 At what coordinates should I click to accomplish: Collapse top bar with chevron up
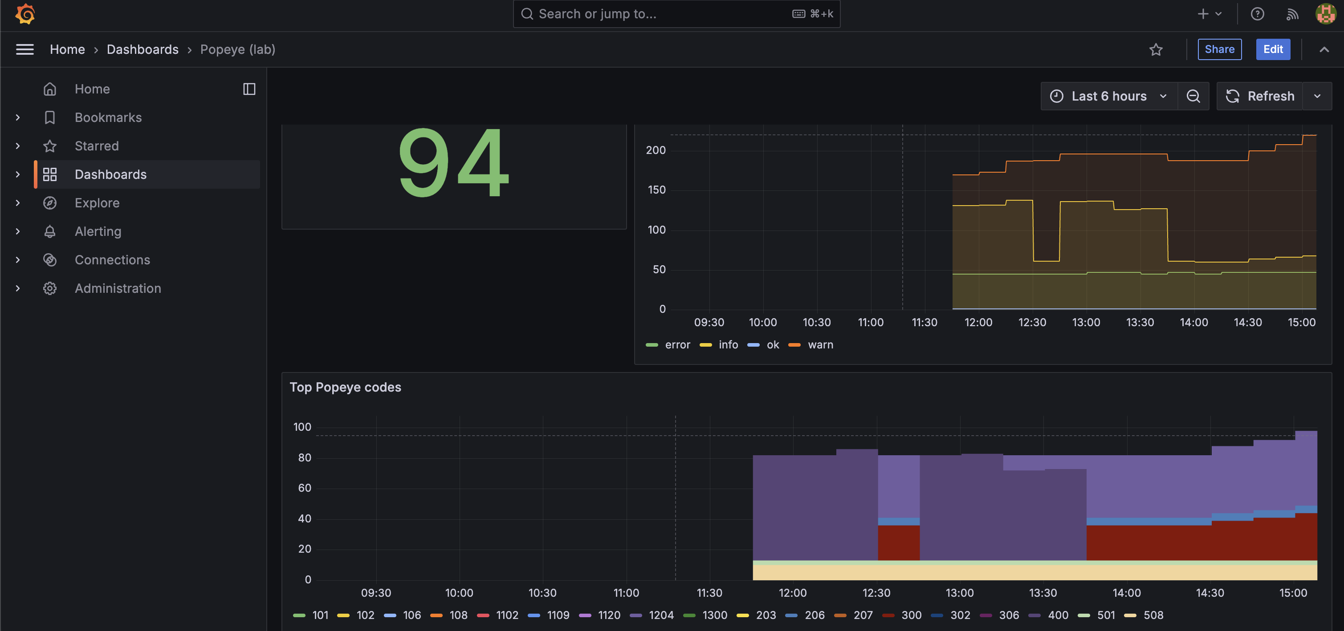click(x=1324, y=49)
